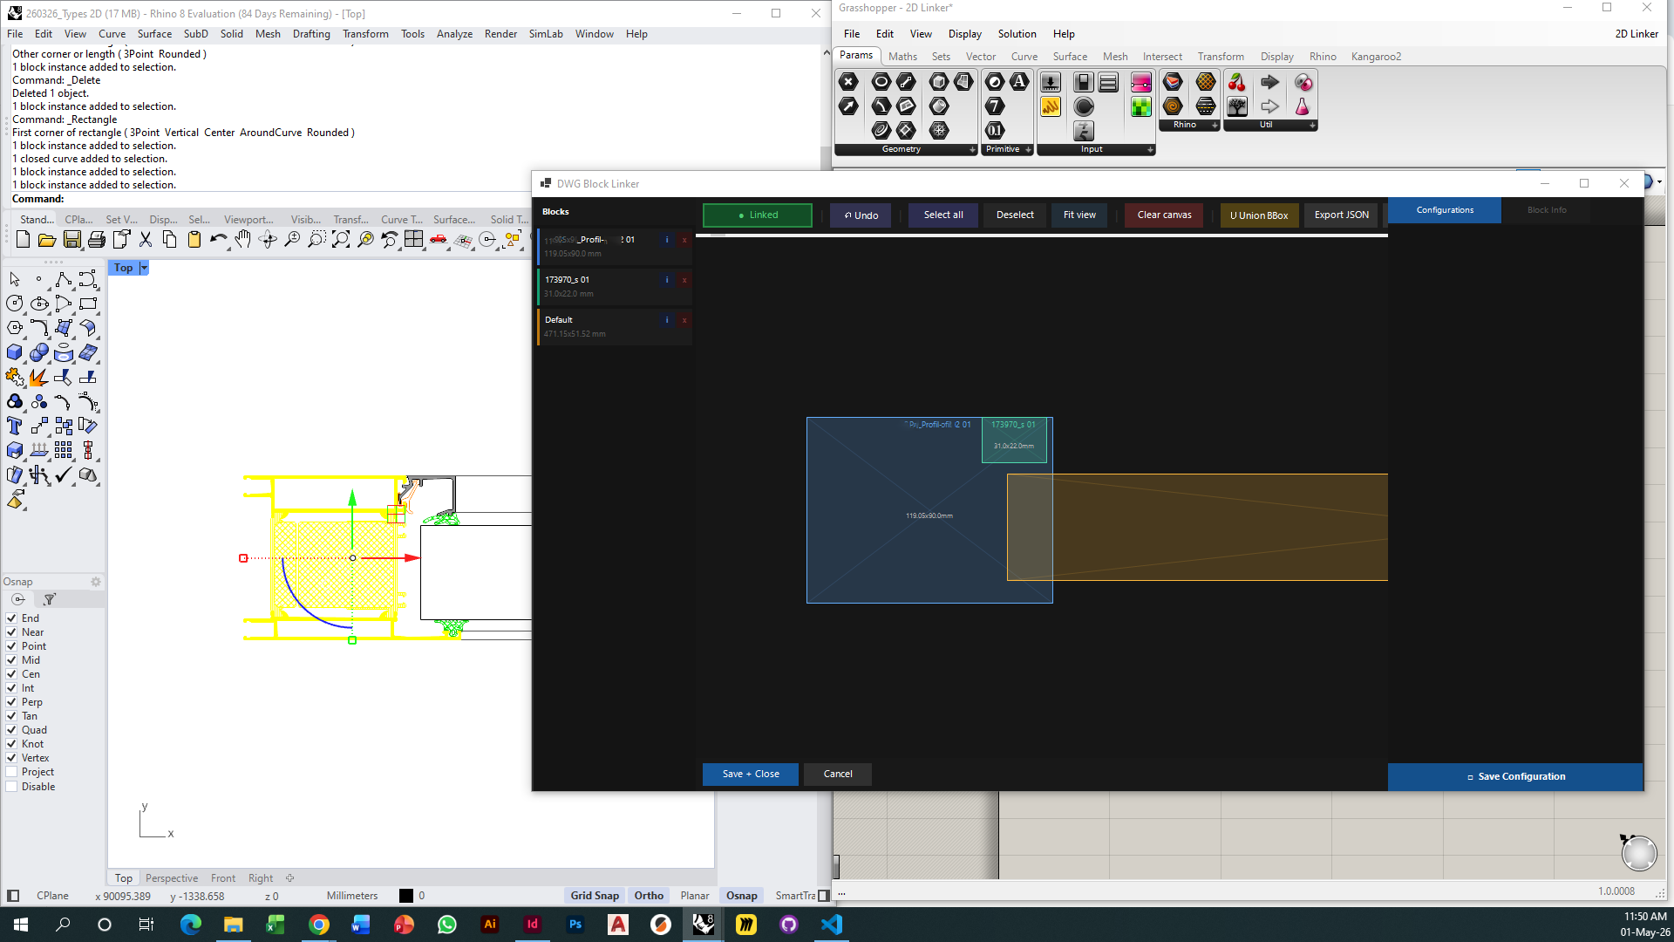This screenshot has width=1674, height=942.
Task: Expand the Grasshopper Input panel plus
Action: point(1150,150)
